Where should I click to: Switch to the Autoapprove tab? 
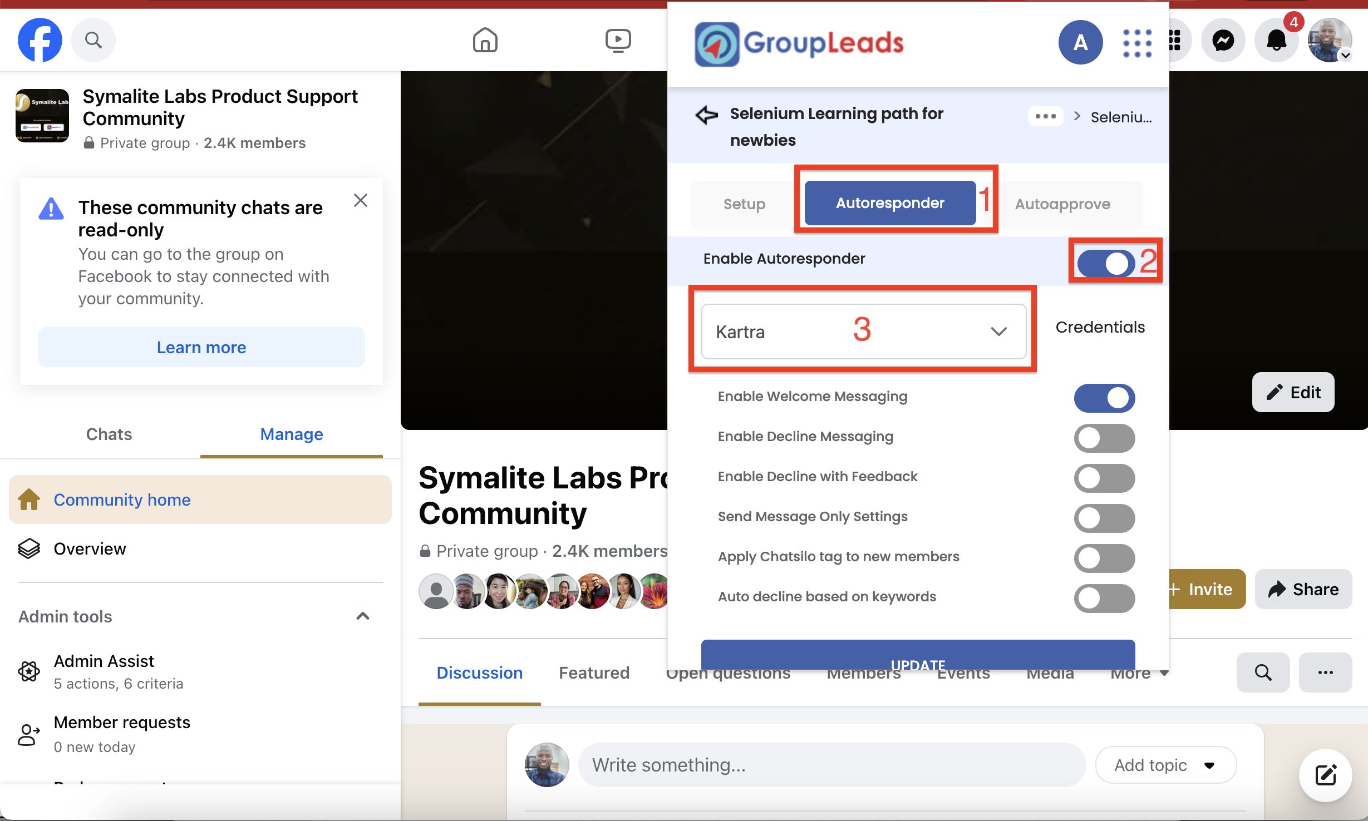tap(1062, 204)
